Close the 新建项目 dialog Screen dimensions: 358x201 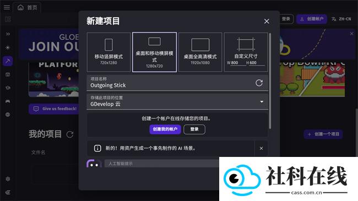pos(267,21)
